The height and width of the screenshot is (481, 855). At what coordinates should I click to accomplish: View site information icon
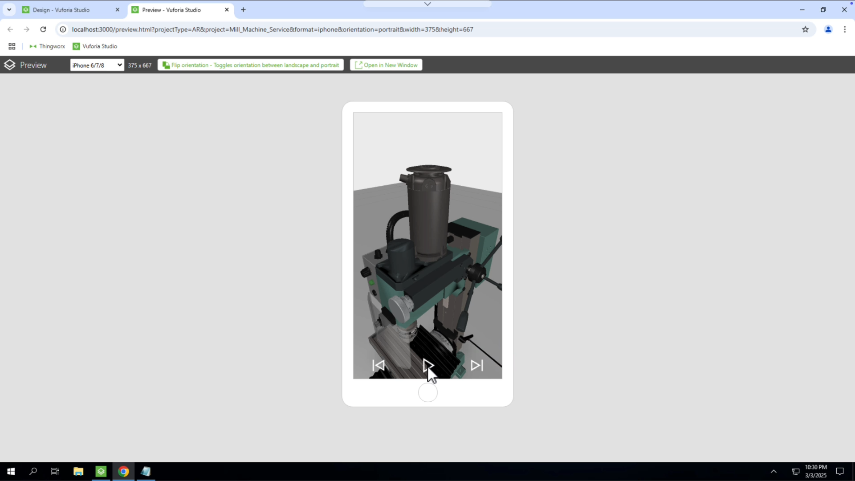pos(63,29)
